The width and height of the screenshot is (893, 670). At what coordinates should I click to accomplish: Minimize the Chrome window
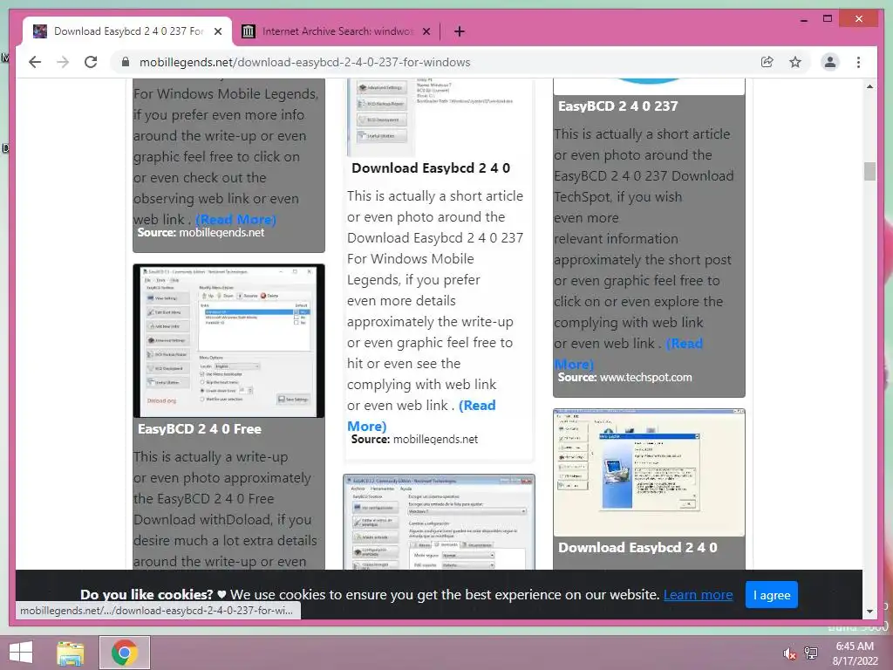tap(803, 19)
